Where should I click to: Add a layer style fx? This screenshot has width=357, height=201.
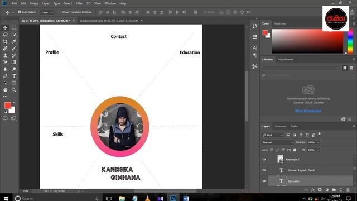[x=313, y=190]
